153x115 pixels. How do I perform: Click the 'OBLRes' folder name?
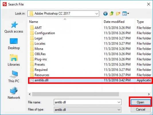(40, 54)
